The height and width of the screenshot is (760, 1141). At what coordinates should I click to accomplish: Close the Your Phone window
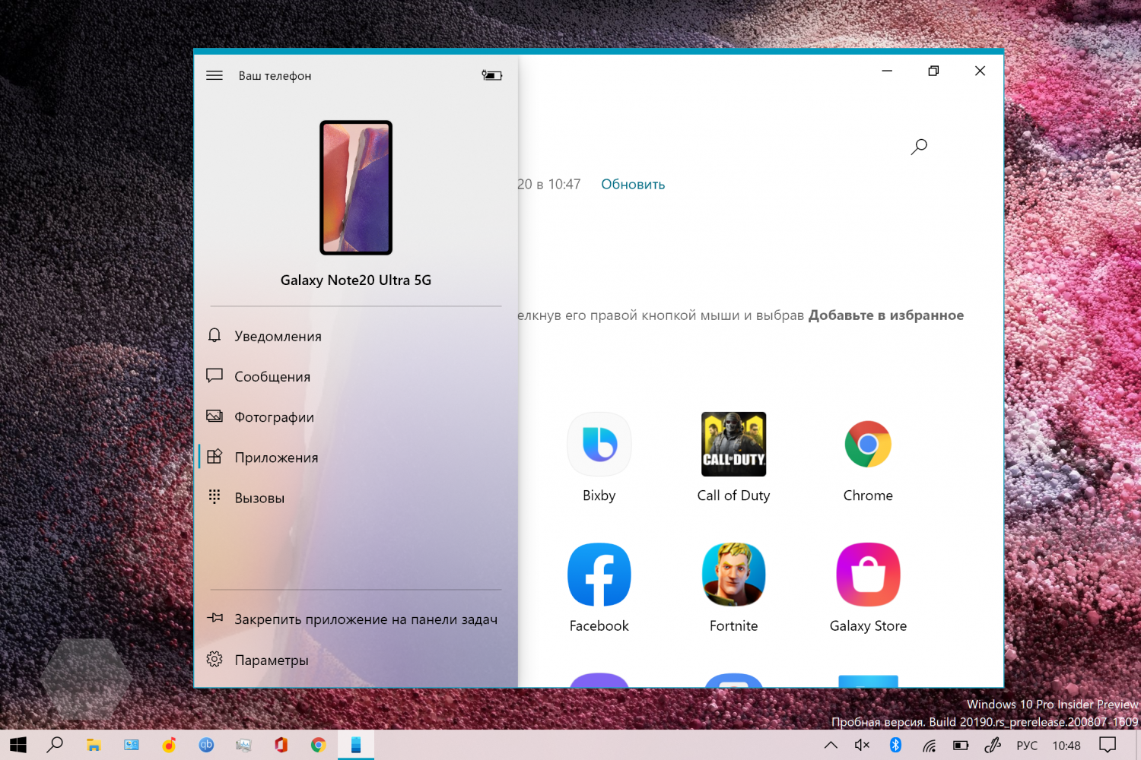[x=980, y=71]
